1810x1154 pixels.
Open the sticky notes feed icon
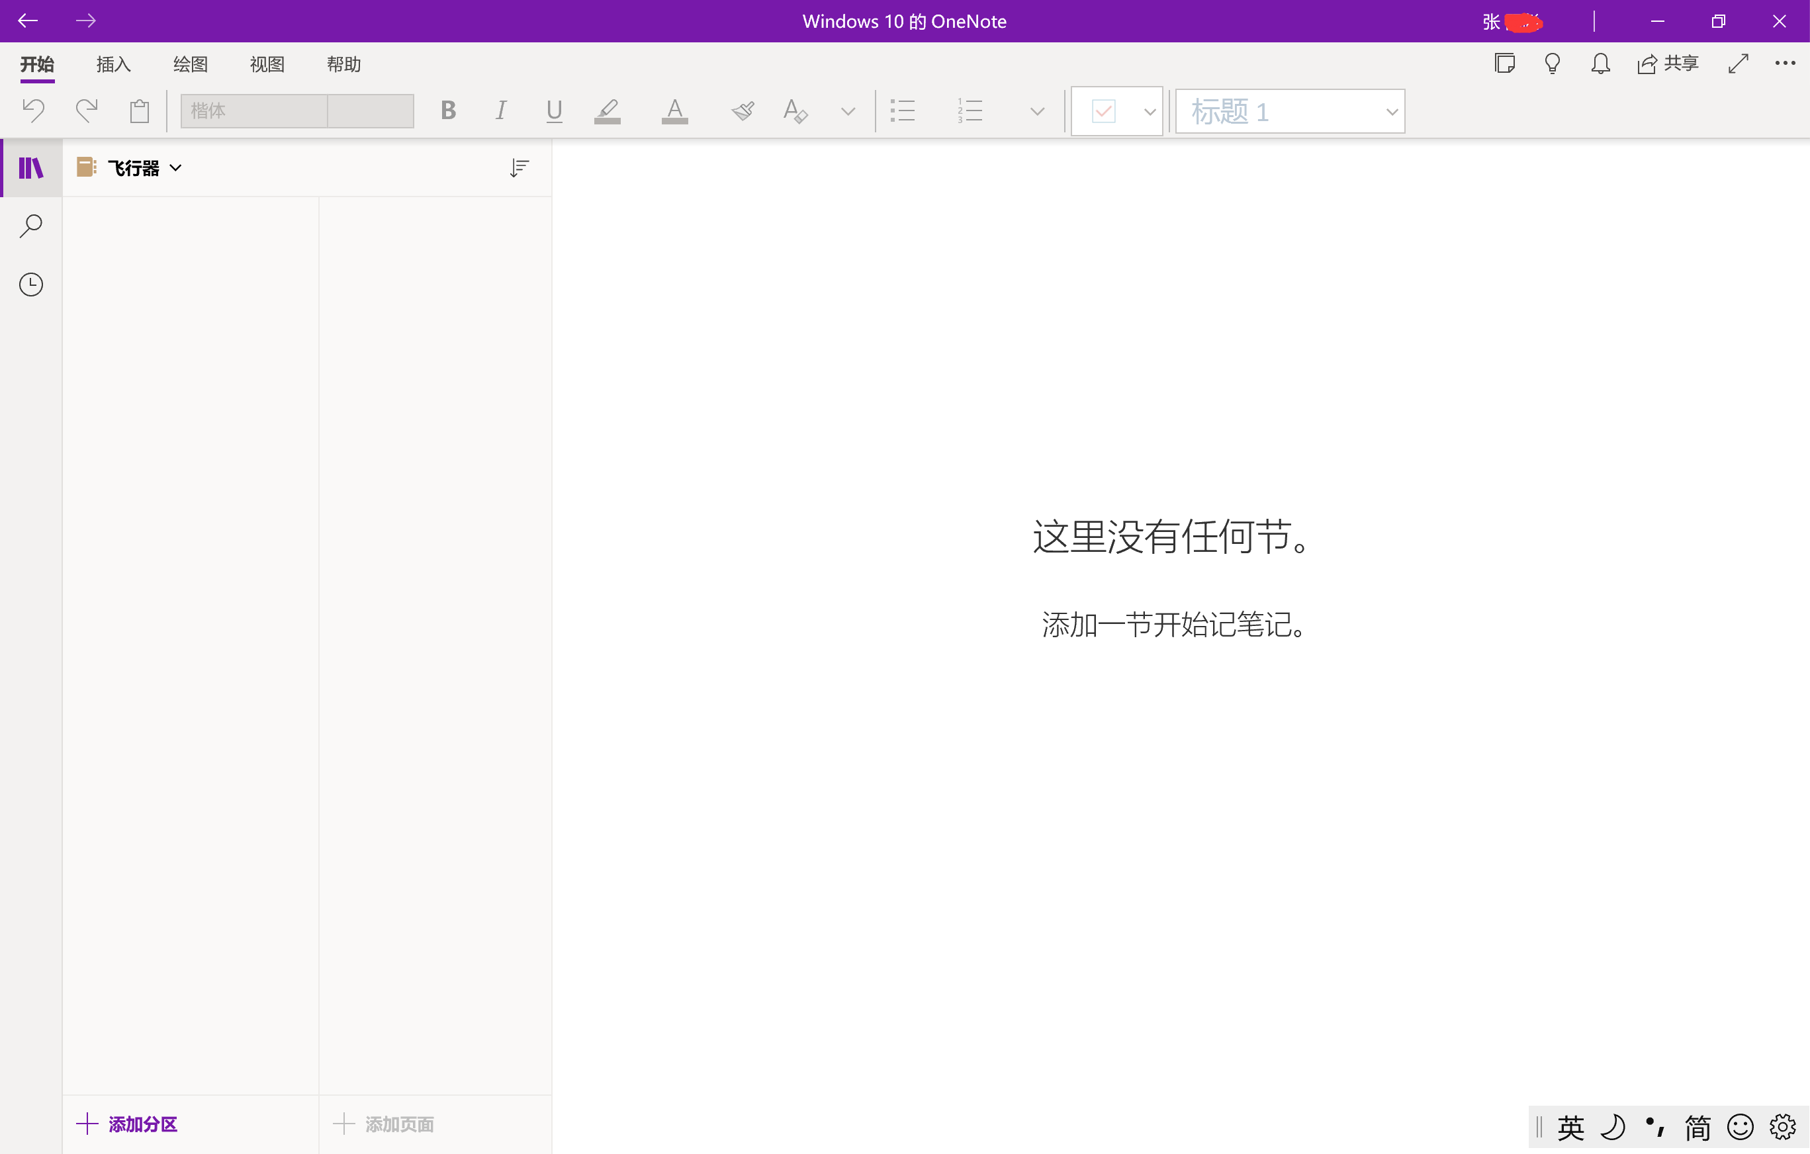pyautogui.click(x=1505, y=64)
